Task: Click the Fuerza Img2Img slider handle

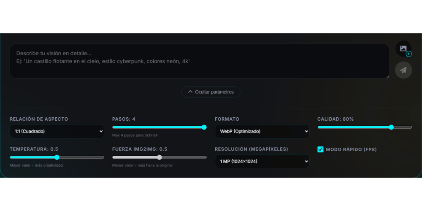Action: pos(160,157)
